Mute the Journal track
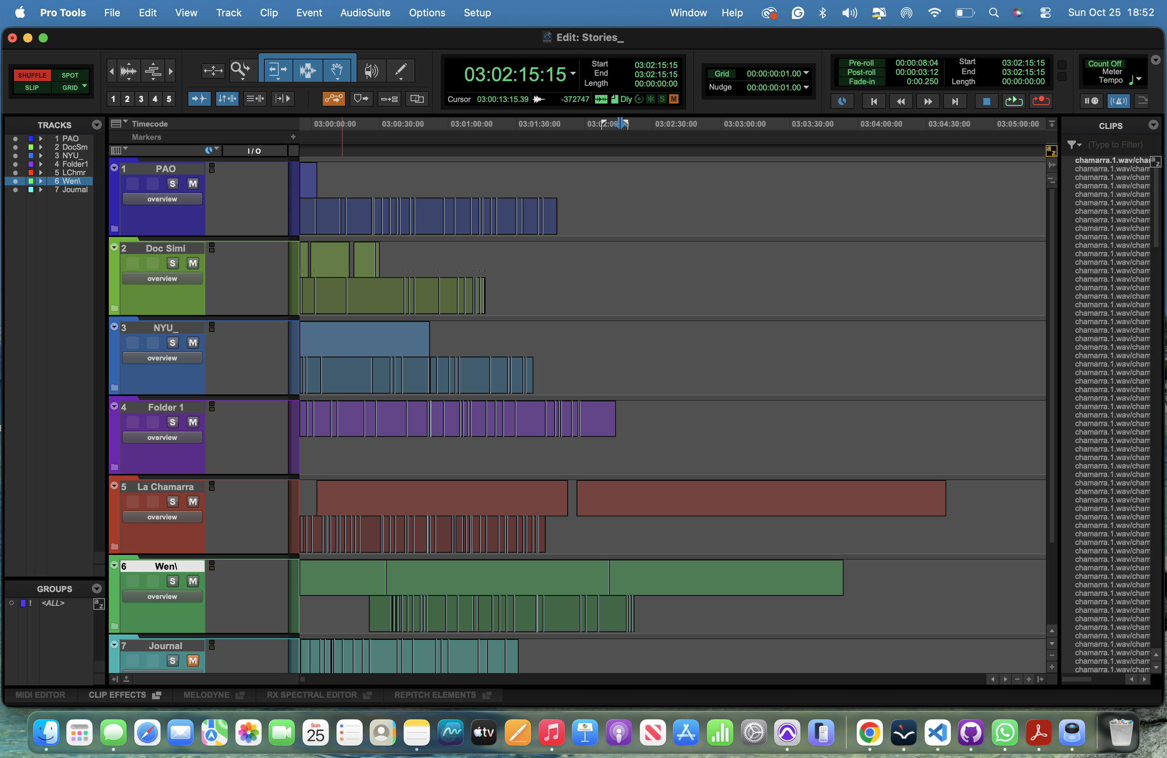This screenshot has height=758, width=1167. pos(193,660)
